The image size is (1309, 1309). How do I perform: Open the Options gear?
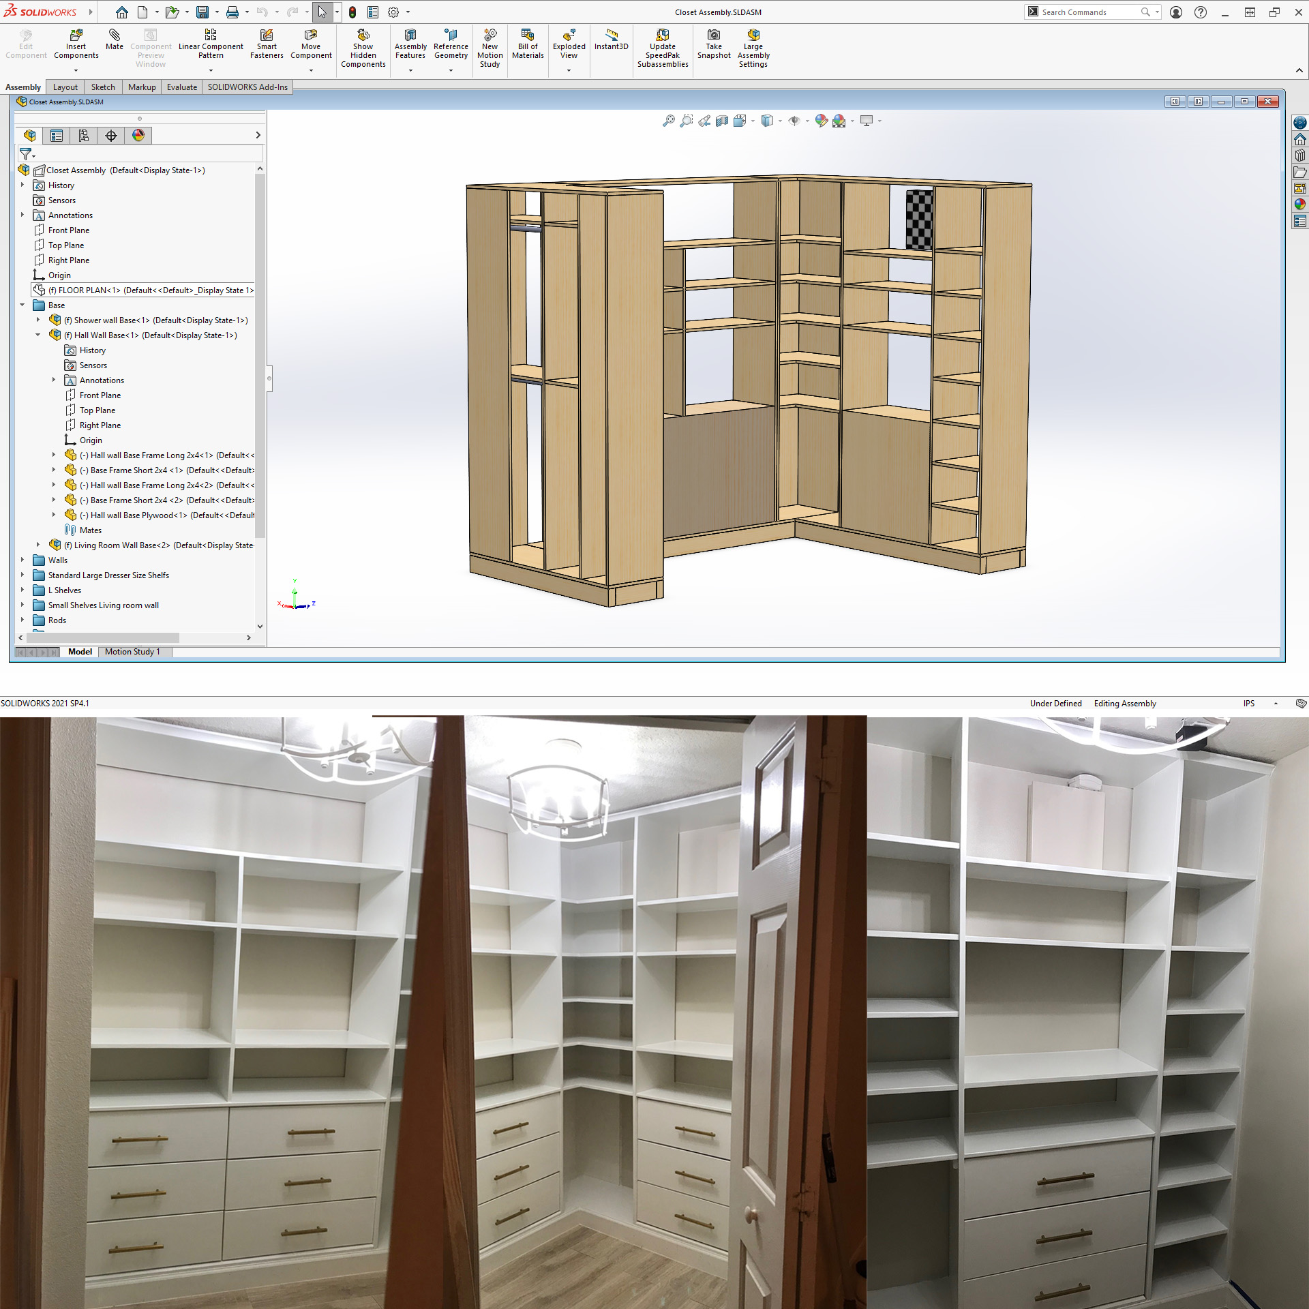point(393,12)
